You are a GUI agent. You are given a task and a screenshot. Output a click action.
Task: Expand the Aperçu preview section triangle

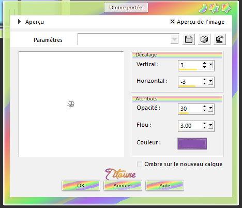point(19,22)
